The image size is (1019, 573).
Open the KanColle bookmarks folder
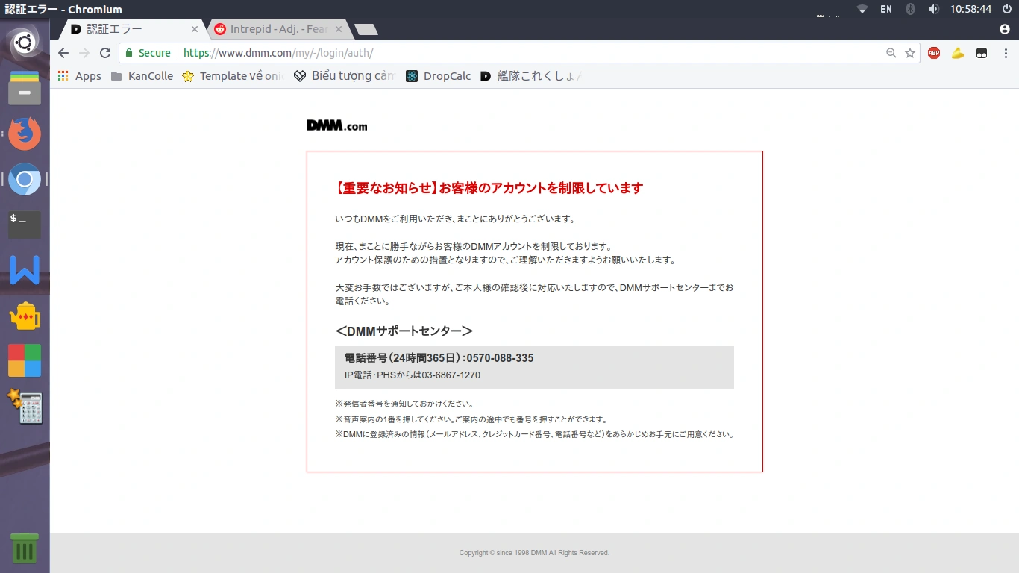point(142,76)
